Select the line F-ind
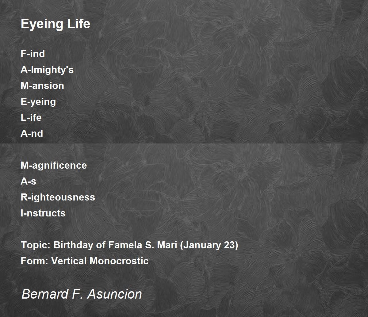Viewport: 368px width, 317px height. pyautogui.click(x=33, y=54)
